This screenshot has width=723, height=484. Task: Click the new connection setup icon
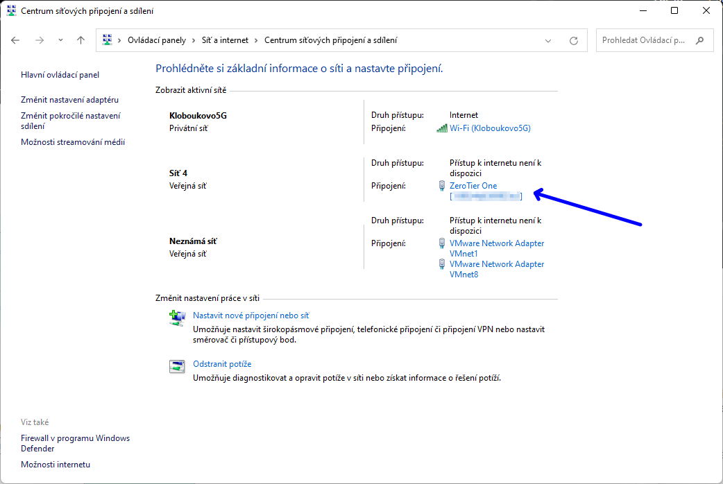tap(177, 318)
